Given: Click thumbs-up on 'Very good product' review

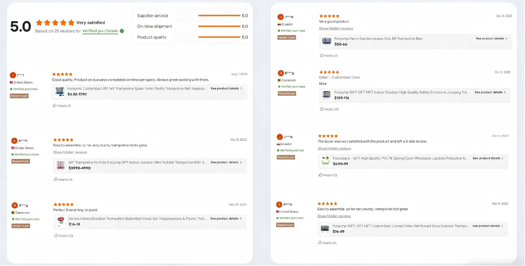Looking at the screenshot, I should [322, 55].
